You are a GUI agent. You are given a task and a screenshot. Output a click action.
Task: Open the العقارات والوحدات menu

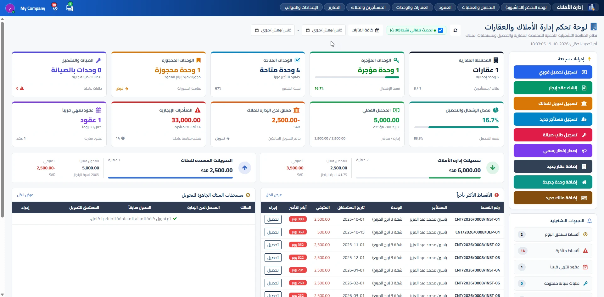coord(412,7)
